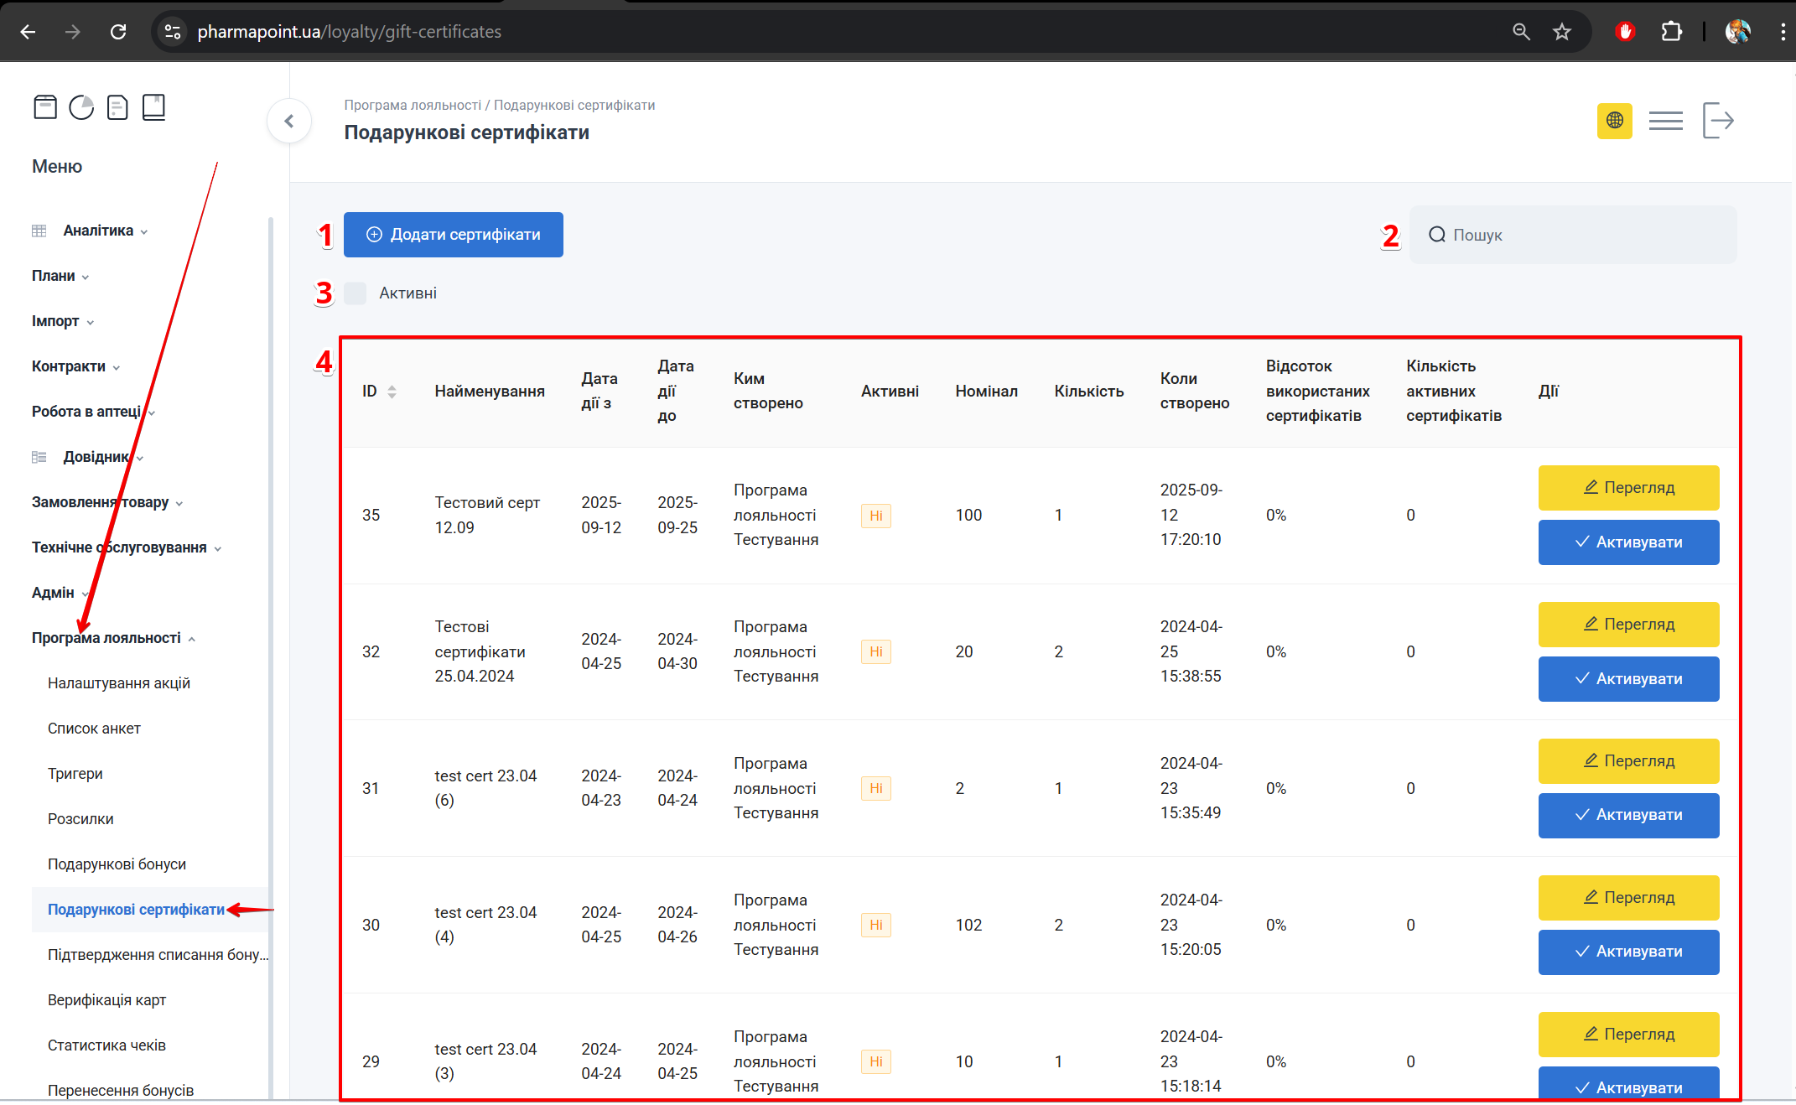Click the book icon in sidebar header
Viewport: 1796px width, 1105px height.
(x=153, y=107)
